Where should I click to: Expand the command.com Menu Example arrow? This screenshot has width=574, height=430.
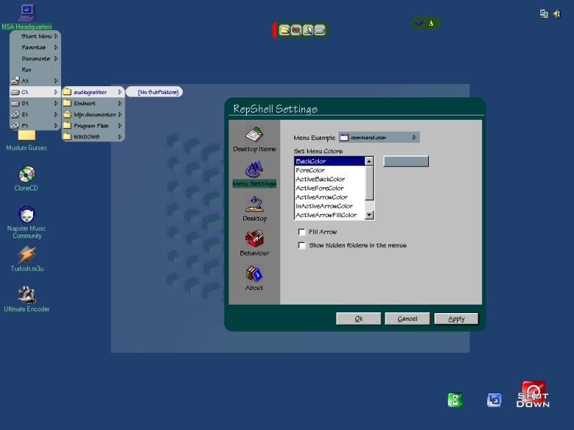coord(414,137)
